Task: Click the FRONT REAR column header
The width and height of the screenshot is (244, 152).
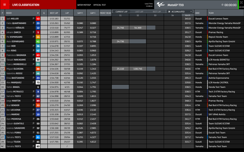Action: [105, 13]
